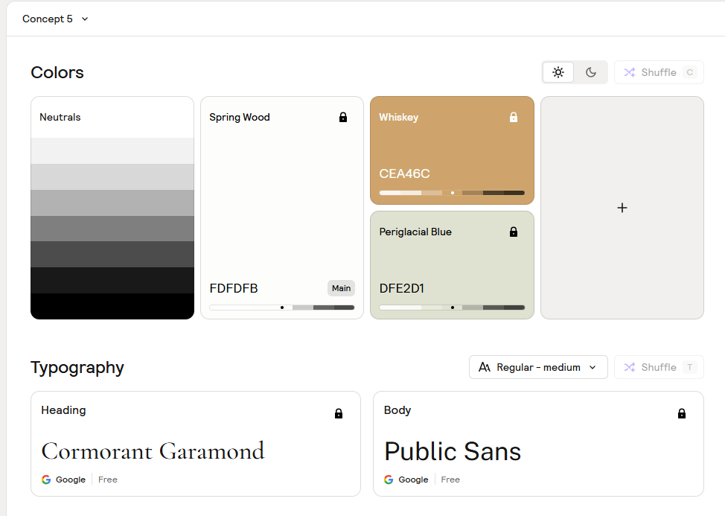The width and height of the screenshot is (725, 516).
Task: Click the Spring Wood color name
Action: coord(240,118)
